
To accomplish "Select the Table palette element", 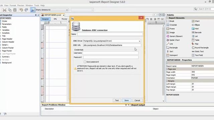I will point(195,40).
